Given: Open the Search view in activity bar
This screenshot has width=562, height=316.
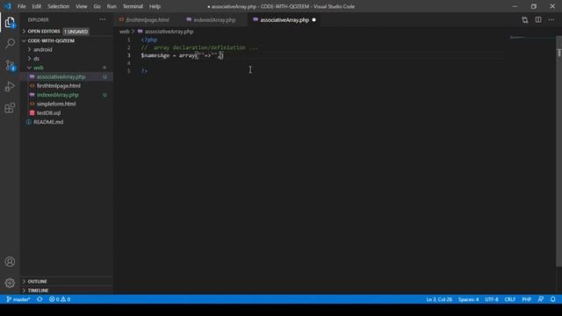Looking at the screenshot, I should click(10, 44).
